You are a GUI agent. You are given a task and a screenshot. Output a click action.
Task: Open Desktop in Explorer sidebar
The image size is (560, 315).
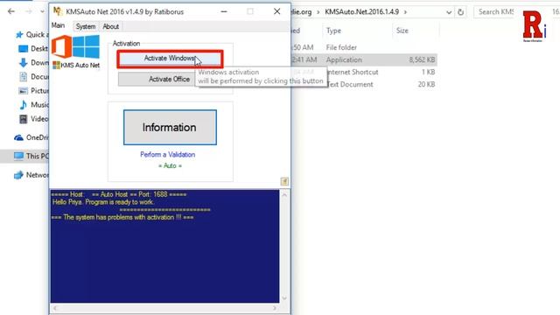(33, 49)
